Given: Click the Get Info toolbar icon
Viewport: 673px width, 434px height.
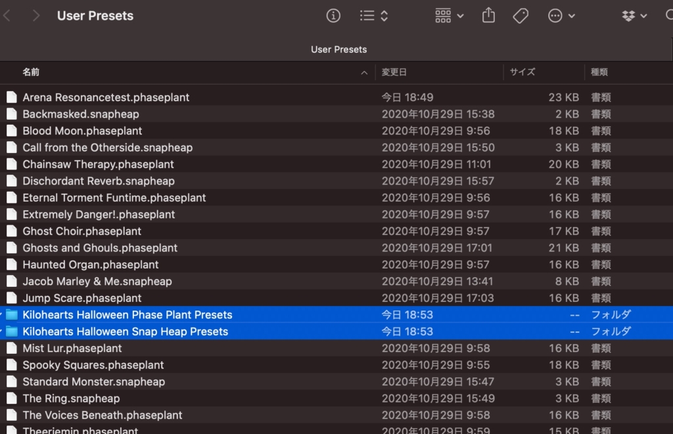Looking at the screenshot, I should 333,16.
